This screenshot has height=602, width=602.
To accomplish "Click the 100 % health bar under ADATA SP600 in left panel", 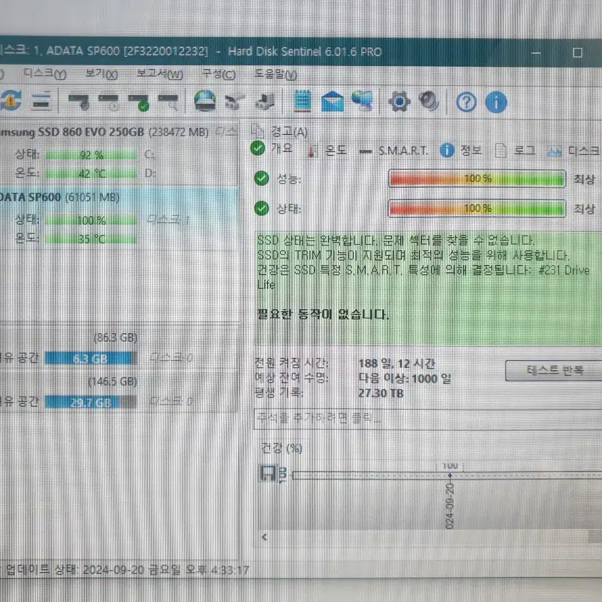I will tap(92, 220).
